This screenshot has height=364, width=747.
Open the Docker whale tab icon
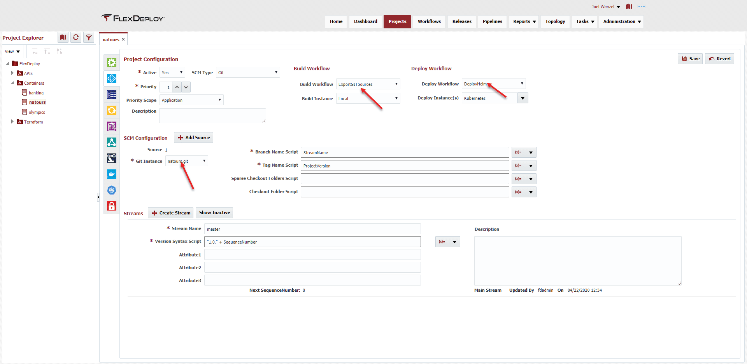click(x=112, y=174)
